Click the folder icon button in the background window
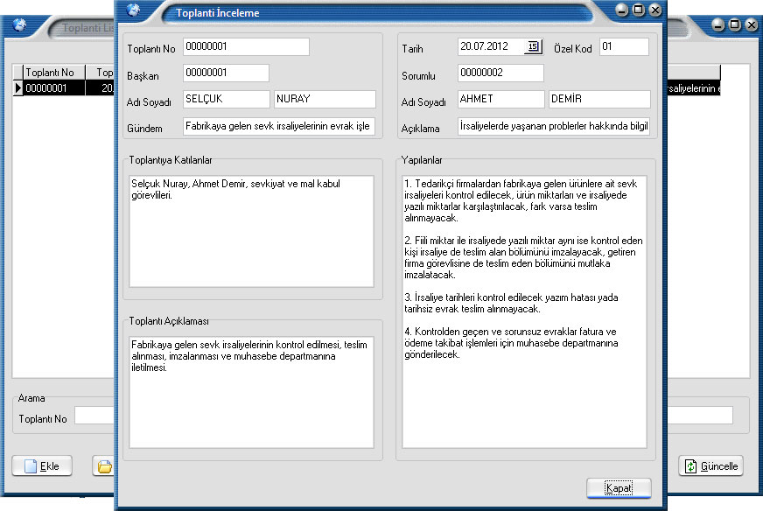763x511 pixels. coord(103,466)
